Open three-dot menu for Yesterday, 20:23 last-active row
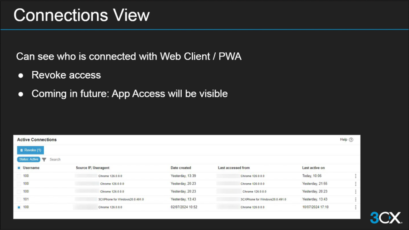The image size is (409, 230). click(x=355, y=192)
